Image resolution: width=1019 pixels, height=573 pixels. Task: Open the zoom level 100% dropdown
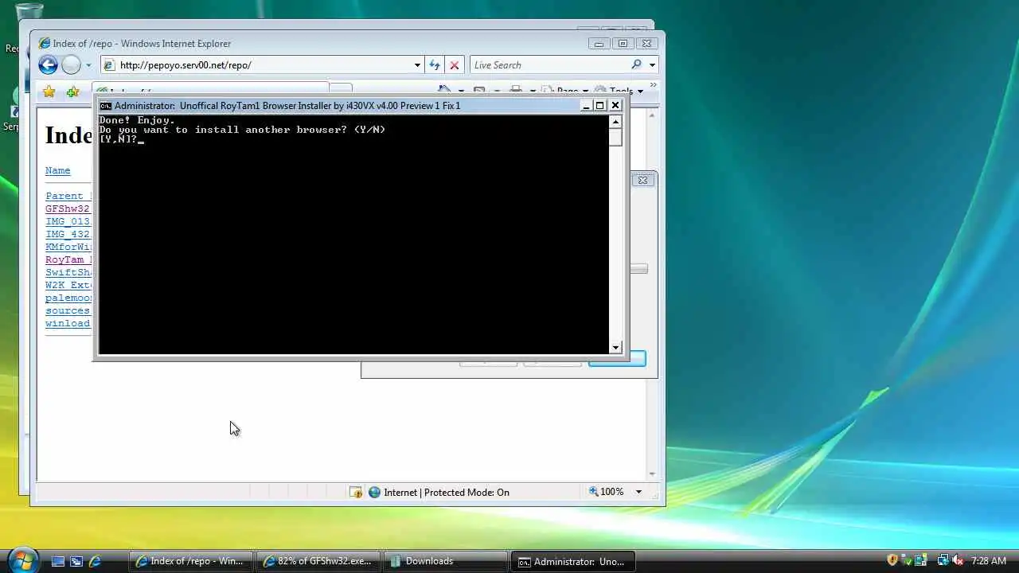(638, 492)
